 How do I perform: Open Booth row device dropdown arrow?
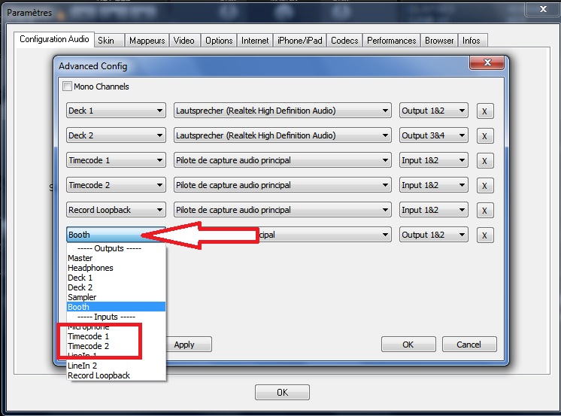(x=385, y=235)
